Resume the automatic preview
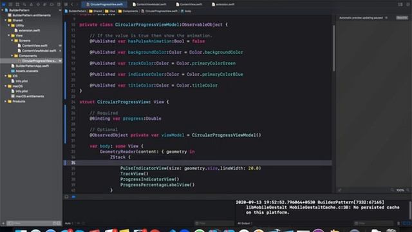Viewport: 412px width, 232px height. click(402, 18)
